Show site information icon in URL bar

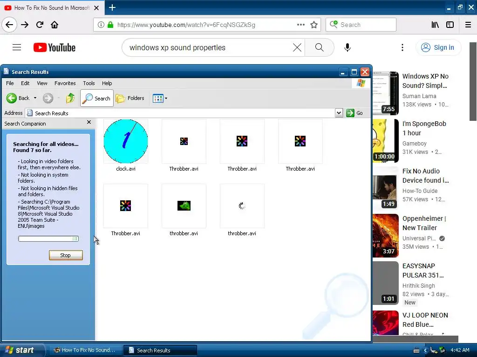(x=101, y=25)
